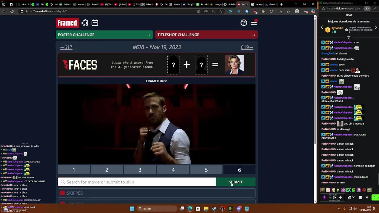Screen dimensions: 379x213
Task: Show frame 2
Action: coord(107,170)
